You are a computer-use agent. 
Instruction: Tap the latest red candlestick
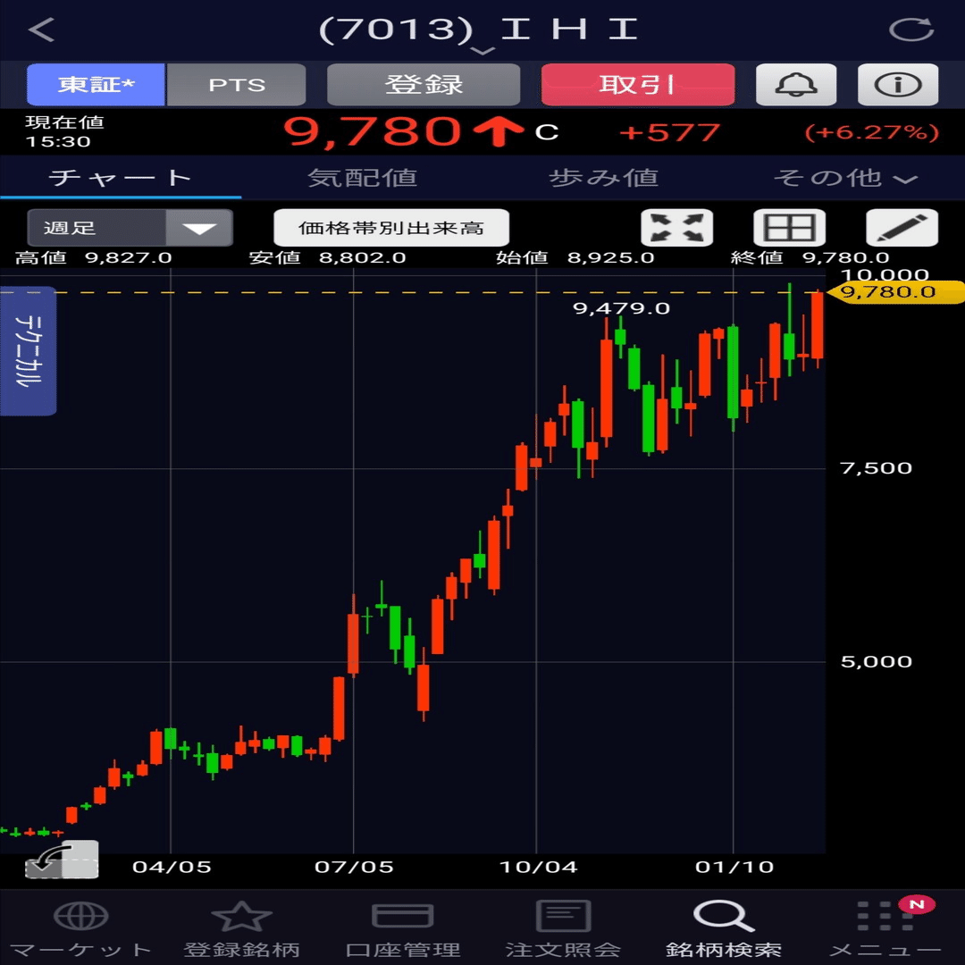click(x=818, y=326)
